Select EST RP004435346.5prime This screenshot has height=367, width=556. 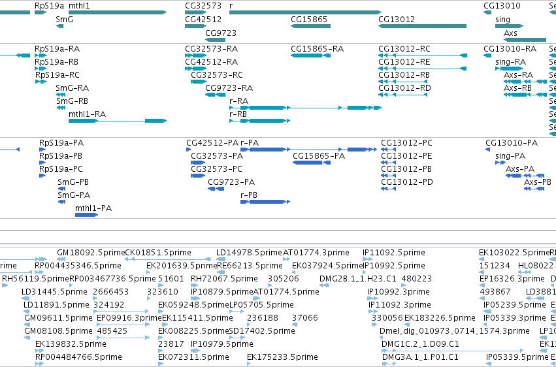tap(39, 272)
